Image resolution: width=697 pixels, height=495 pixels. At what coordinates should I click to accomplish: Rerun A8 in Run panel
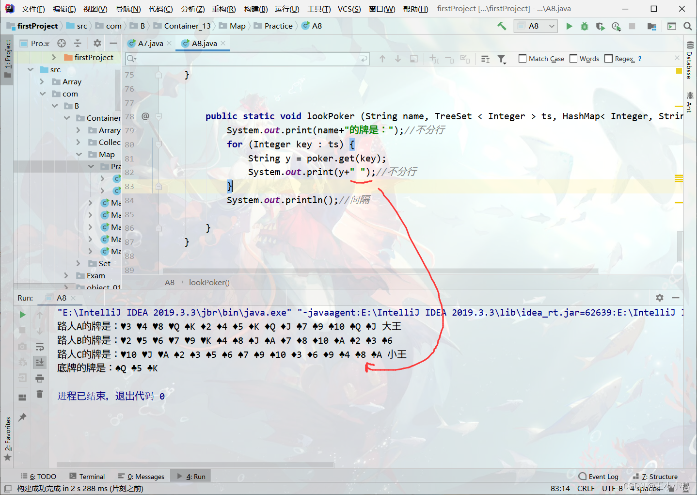point(22,315)
